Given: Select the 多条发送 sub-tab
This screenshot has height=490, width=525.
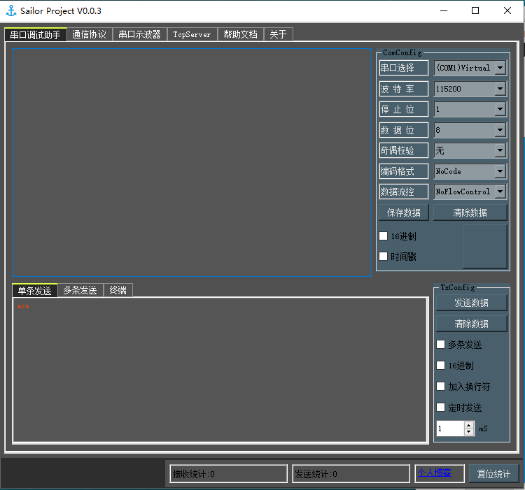Looking at the screenshot, I should 80,290.
